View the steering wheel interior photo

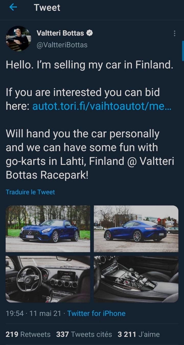[48, 279]
